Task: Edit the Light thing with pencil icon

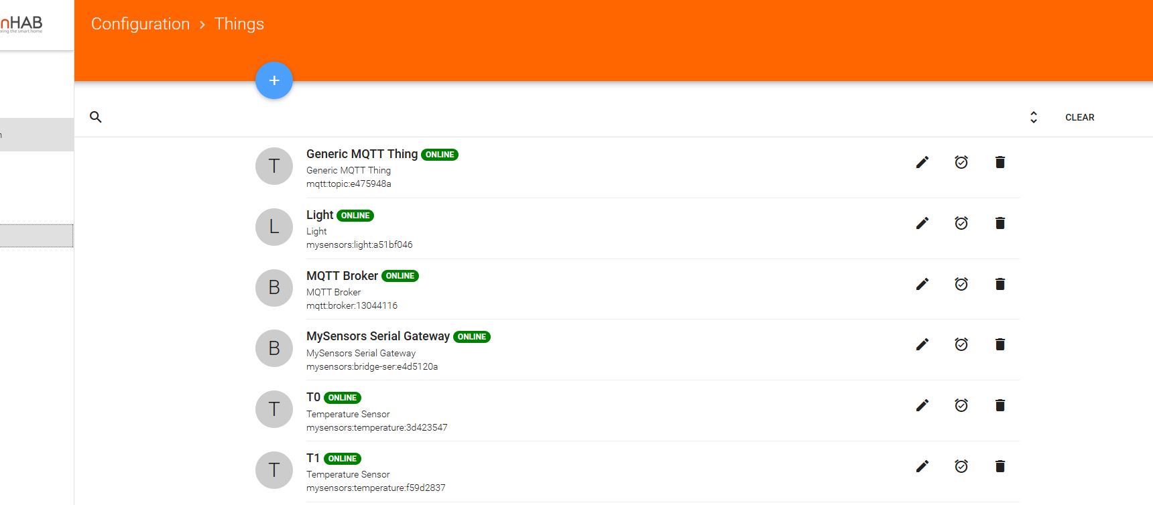Action: [922, 223]
